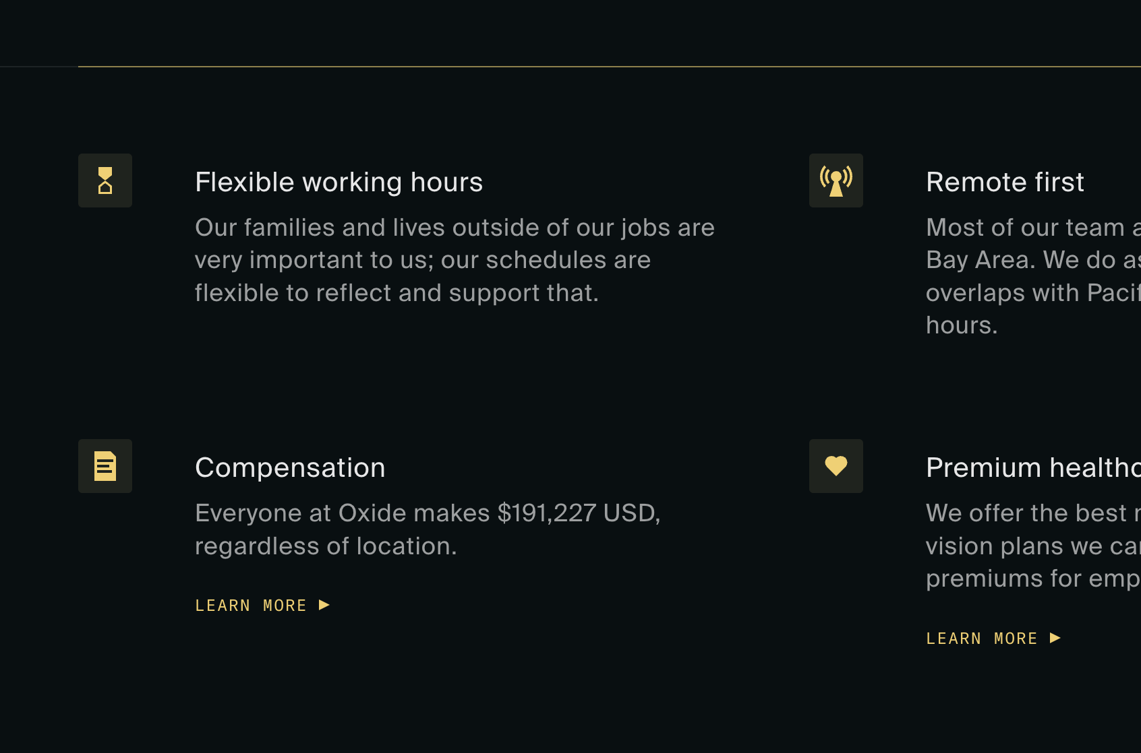Click the Remote first heading
Image resolution: width=1141 pixels, height=753 pixels.
click(1005, 183)
